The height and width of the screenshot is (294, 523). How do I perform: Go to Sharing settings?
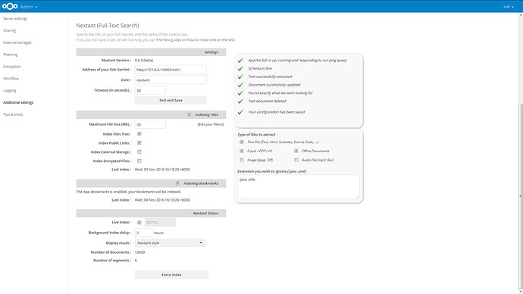click(9, 30)
